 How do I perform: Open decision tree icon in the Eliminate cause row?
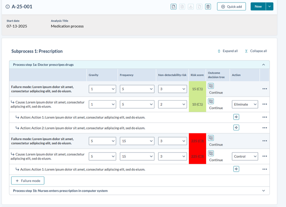211,101
